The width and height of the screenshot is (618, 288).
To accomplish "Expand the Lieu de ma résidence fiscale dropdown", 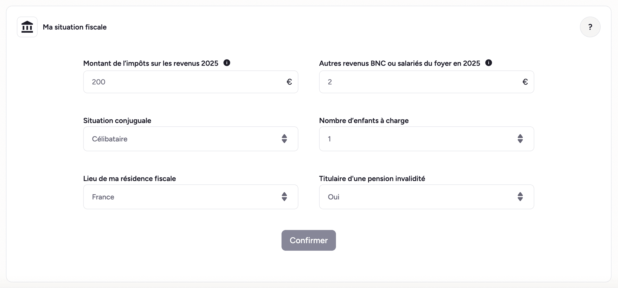I will pyautogui.click(x=181, y=197).
